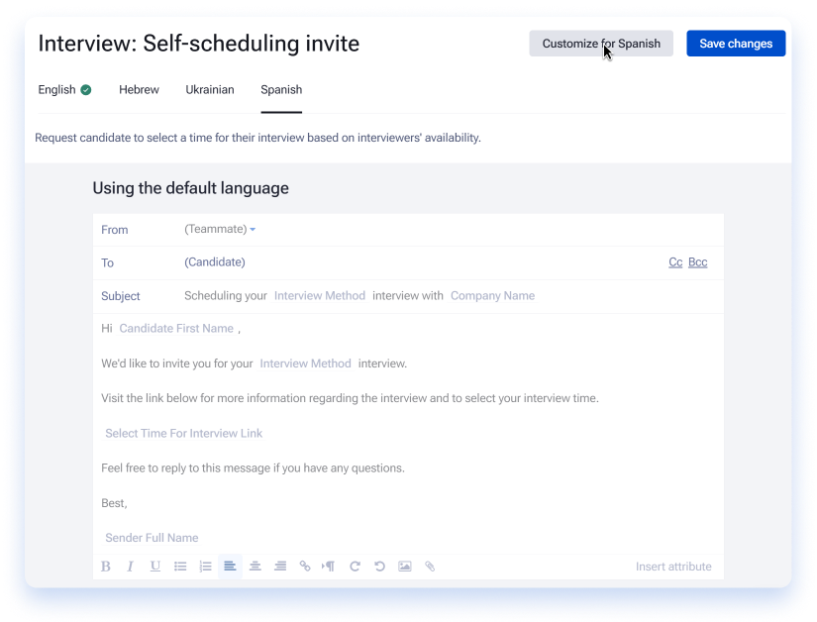Click Interview Method attribute in body
Viewport: 817px width, 622px height.
click(305, 363)
